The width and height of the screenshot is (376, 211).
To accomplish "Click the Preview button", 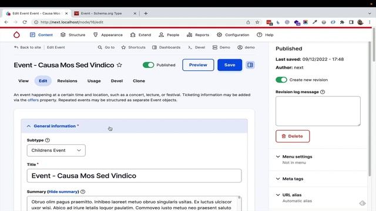I will click(x=198, y=65).
